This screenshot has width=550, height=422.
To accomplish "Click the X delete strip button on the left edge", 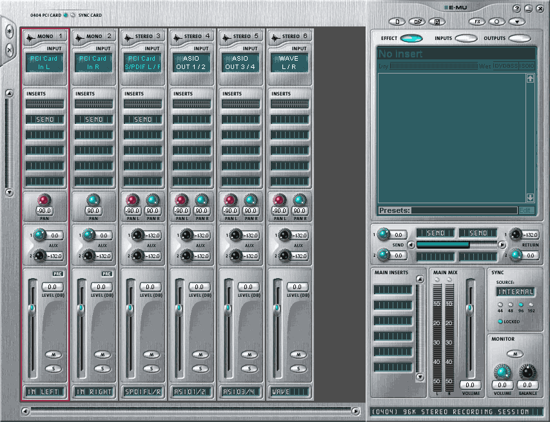I will coord(10,50).
